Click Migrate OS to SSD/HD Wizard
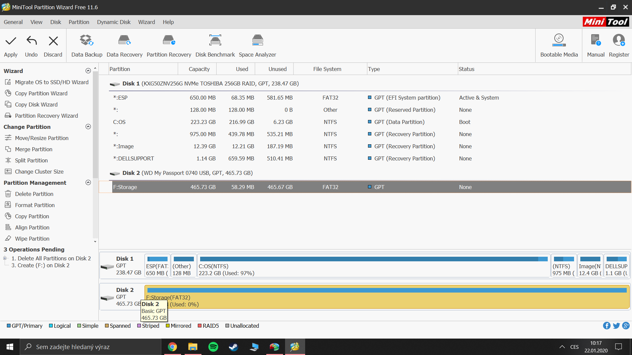 click(x=51, y=82)
